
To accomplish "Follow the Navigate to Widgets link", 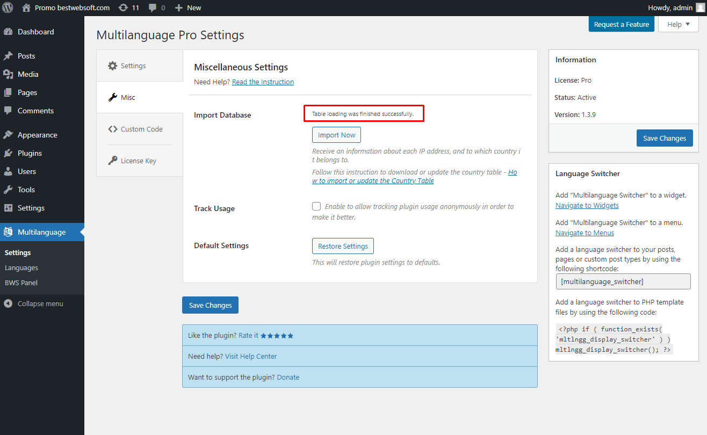I will (587, 205).
